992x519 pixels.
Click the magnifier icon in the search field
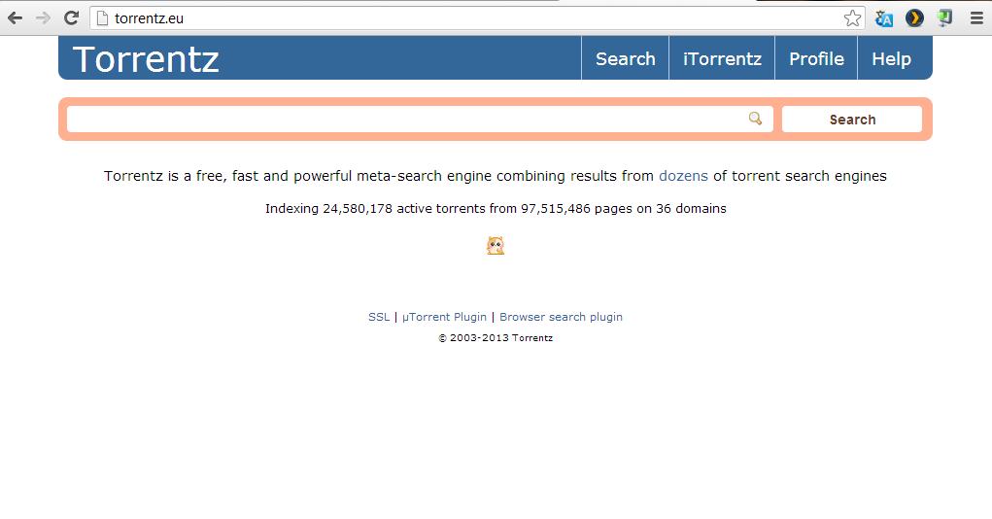[755, 119]
